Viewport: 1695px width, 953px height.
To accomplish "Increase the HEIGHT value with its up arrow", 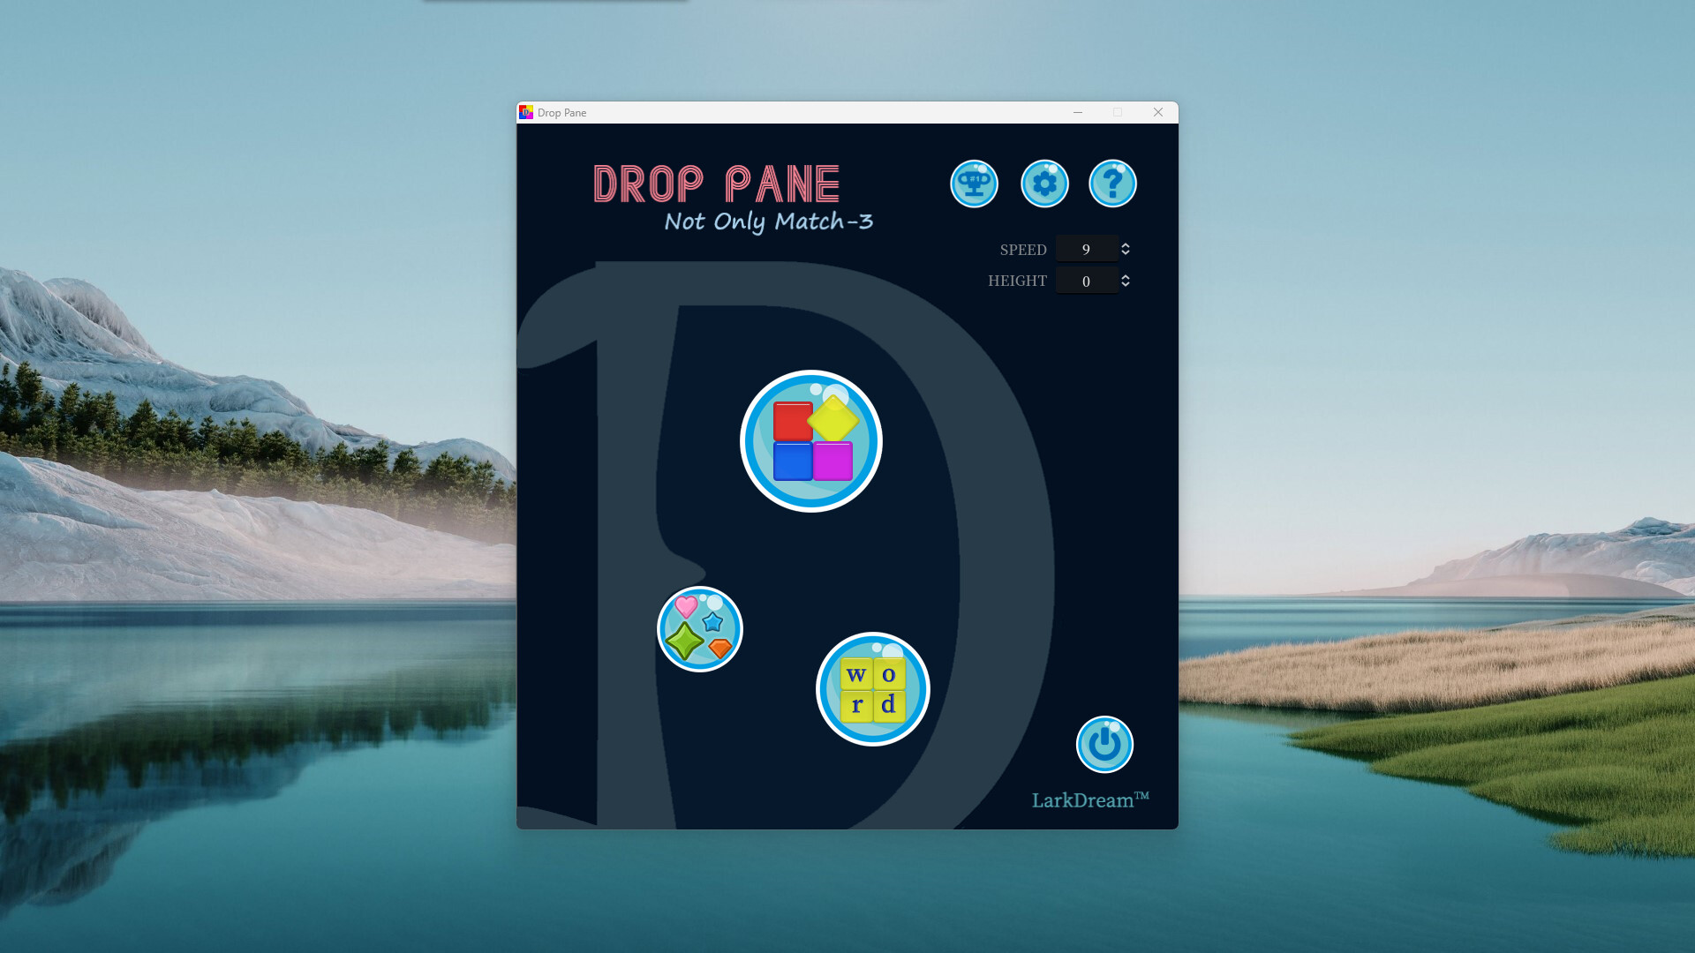I will pyautogui.click(x=1126, y=275).
